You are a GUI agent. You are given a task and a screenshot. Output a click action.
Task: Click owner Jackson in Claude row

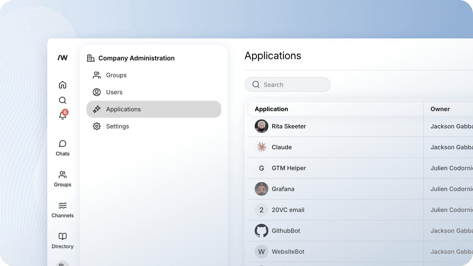(x=452, y=147)
